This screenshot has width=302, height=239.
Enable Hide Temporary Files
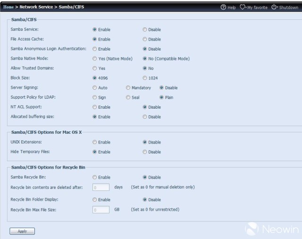tap(94, 152)
